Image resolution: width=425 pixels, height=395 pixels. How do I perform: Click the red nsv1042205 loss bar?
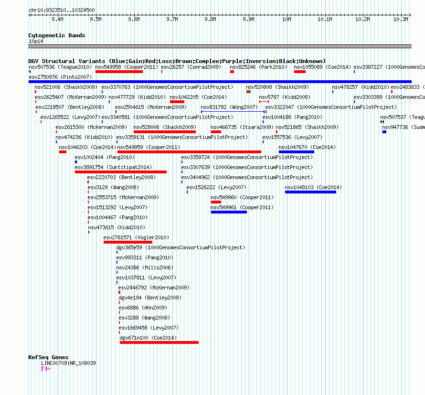point(177,102)
